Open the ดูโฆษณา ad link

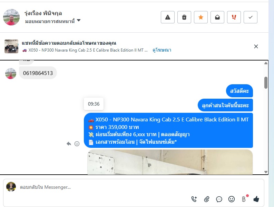162,50
